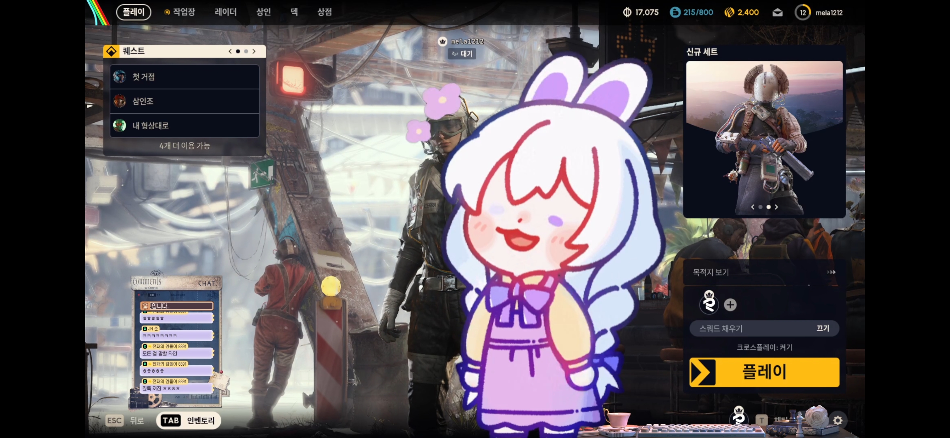Click the yellow striped icon beside 2,400

point(729,12)
